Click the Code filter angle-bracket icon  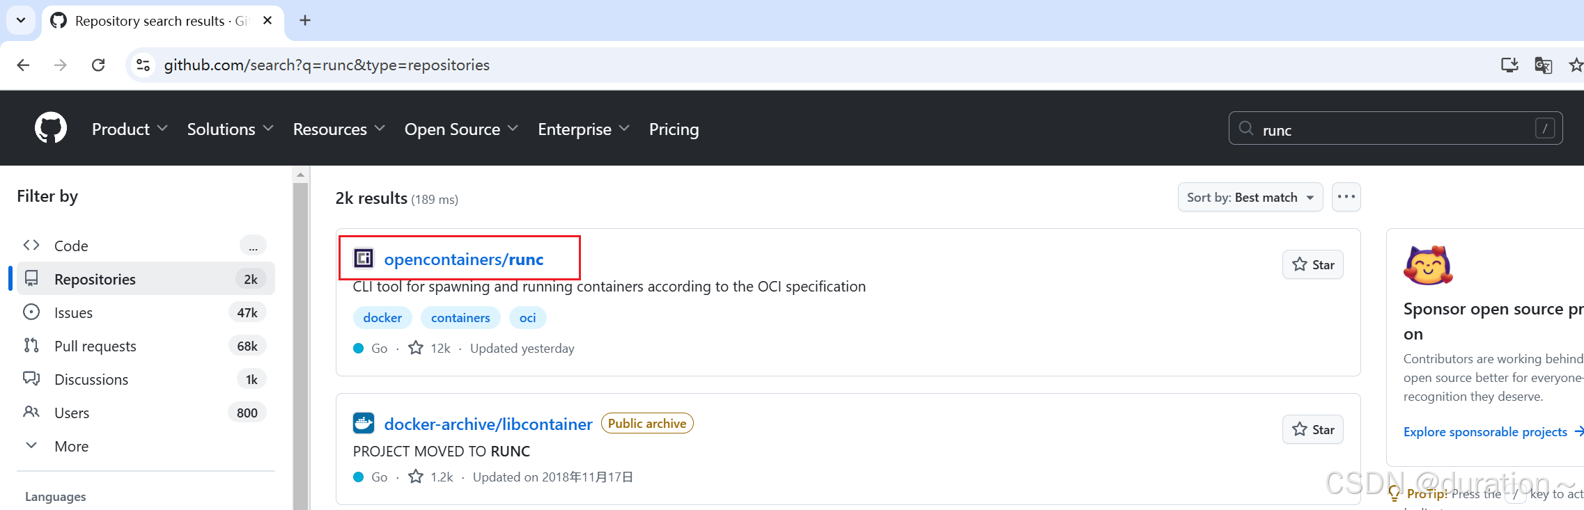[x=31, y=245]
